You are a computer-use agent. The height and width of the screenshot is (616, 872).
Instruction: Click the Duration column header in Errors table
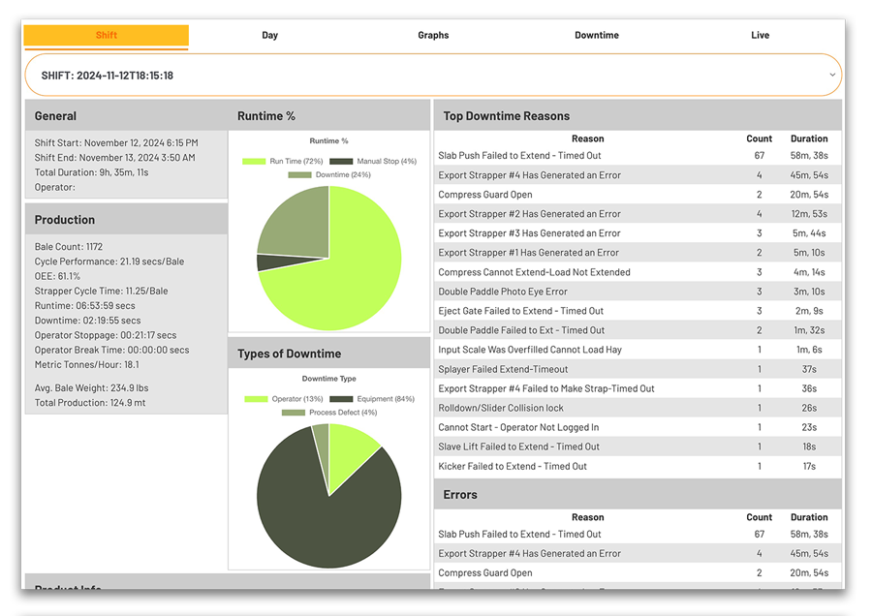808,517
